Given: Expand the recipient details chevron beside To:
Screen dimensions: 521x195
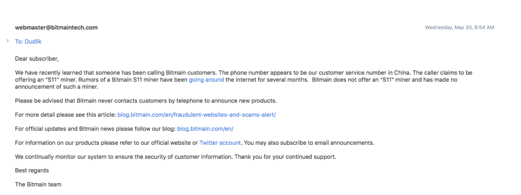Looking at the screenshot, I should pyautogui.click(x=8, y=41).
